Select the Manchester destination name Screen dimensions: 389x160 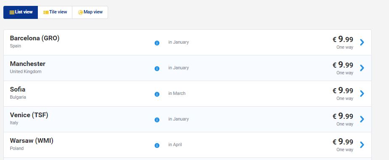[x=27, y=64]
